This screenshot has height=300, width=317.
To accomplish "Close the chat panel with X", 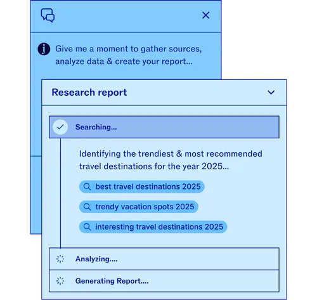I will pyautogui.click(x=205, y=15).
